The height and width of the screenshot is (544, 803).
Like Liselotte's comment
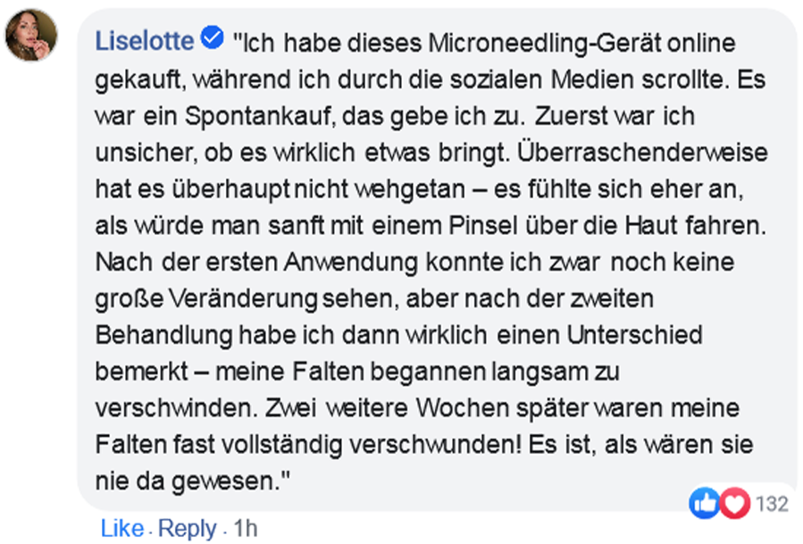(x=121, y=528)
